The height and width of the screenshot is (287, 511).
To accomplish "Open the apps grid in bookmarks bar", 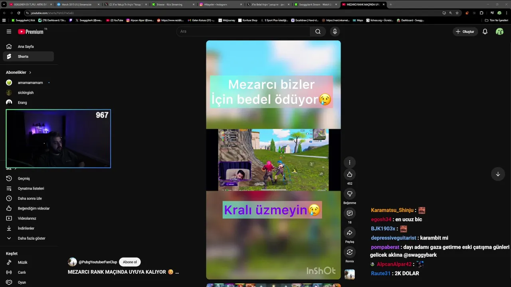I will click(4, 20).
